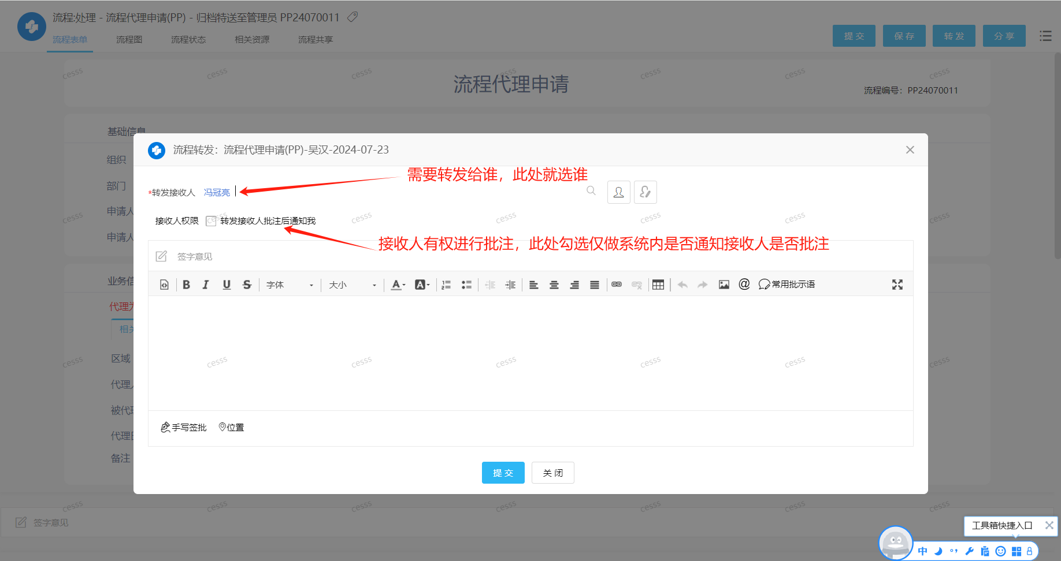This screenshot has width=1061, height=561.
Task: Insert a table in the editor
Action: point(658,285)
